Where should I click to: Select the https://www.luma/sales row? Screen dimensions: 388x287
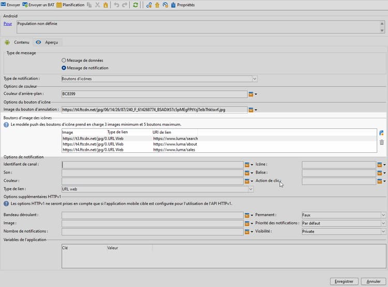pos(219,150)
